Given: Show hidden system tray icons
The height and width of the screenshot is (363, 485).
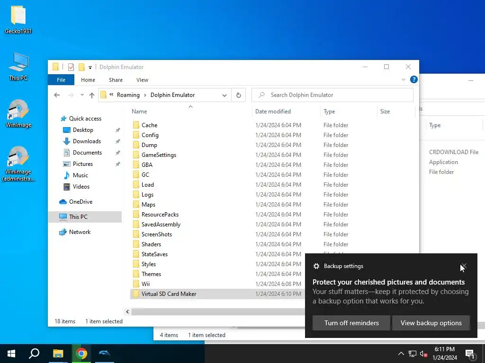Looking at the screenshot, I should [401, 354].
